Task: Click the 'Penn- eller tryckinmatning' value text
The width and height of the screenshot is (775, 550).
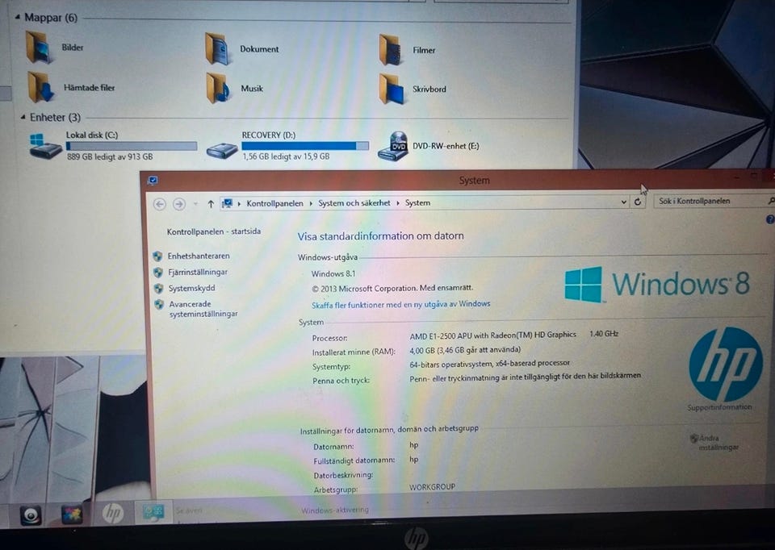Action: (525, 377)
